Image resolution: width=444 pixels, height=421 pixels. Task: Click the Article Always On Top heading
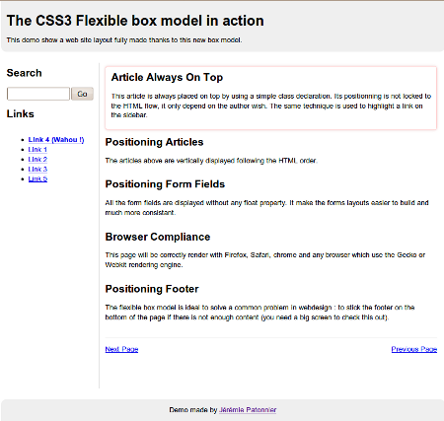click(167, 77)
